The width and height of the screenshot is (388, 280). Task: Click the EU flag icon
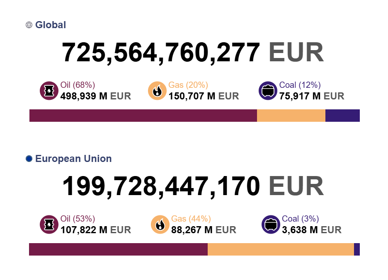[29, 159]
